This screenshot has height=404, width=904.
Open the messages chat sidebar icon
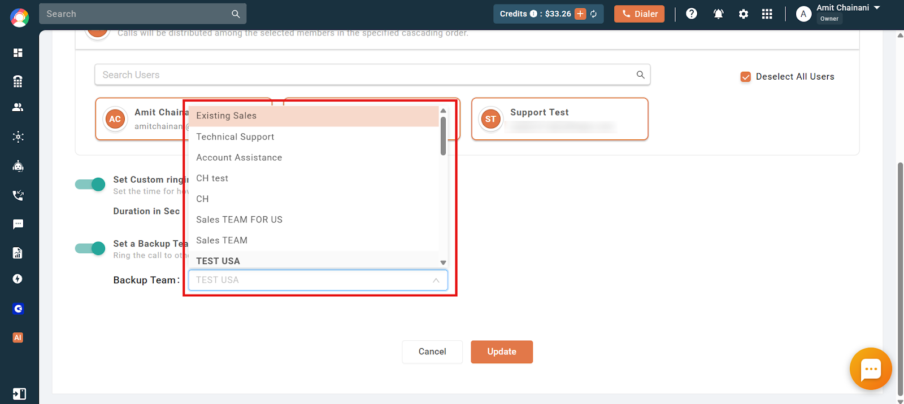[x=18, y=224]
